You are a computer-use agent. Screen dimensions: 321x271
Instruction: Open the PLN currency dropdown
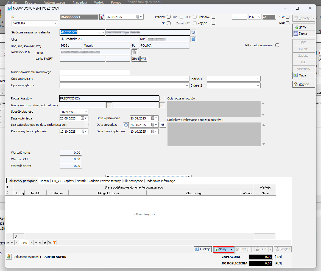[259, 17]
